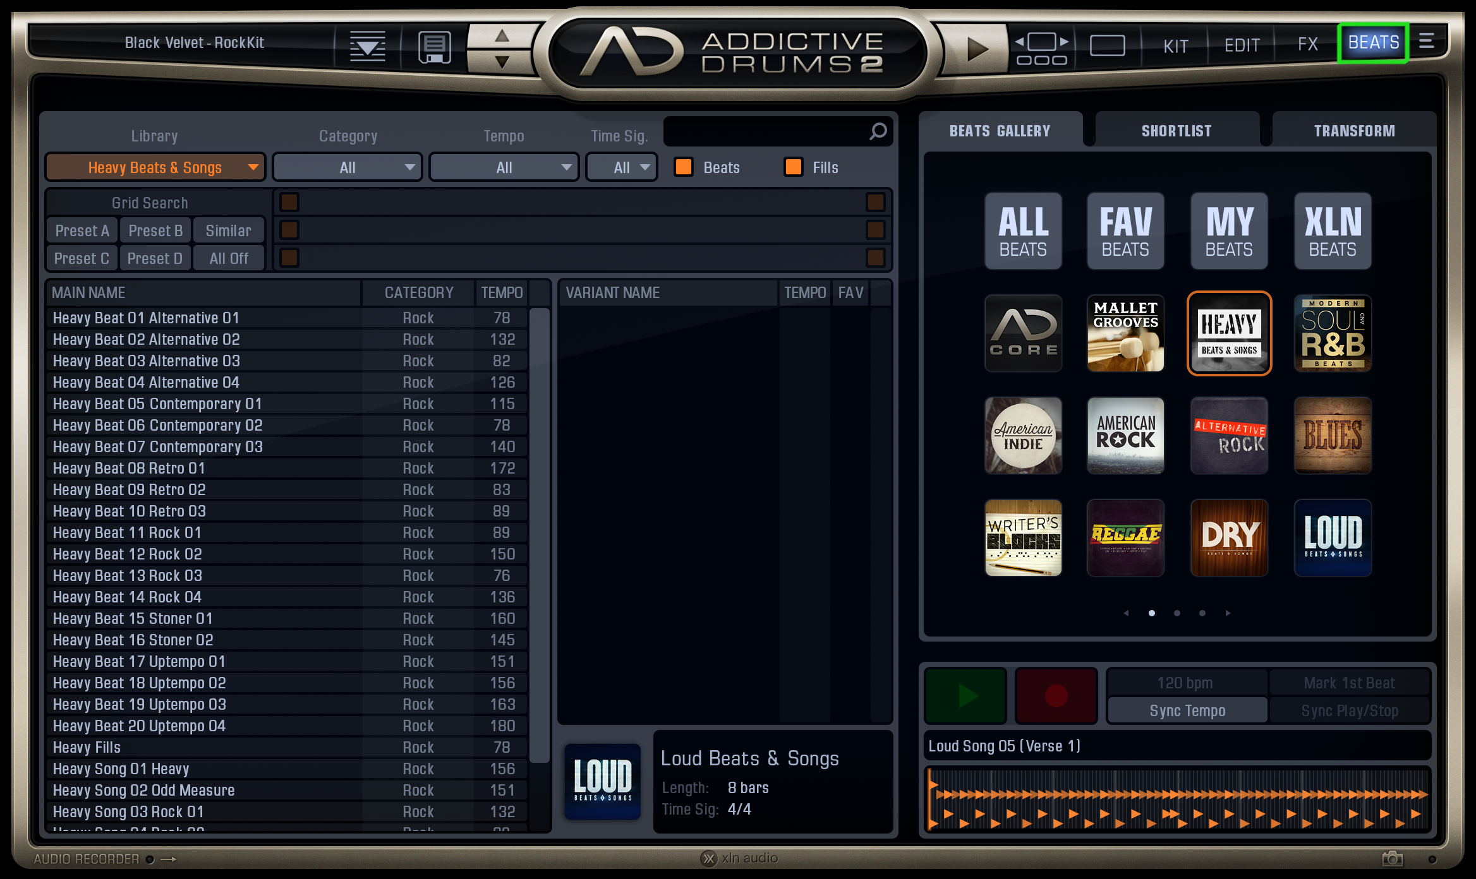The image size is (1476, 879).
Task: Sort by MAIN NAME column header
Action: pos(203,293)
